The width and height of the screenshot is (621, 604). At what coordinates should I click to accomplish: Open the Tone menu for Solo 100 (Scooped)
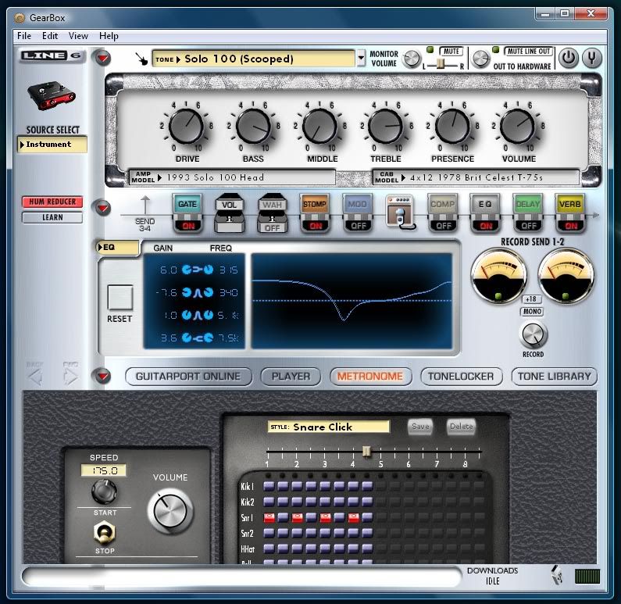253,59
